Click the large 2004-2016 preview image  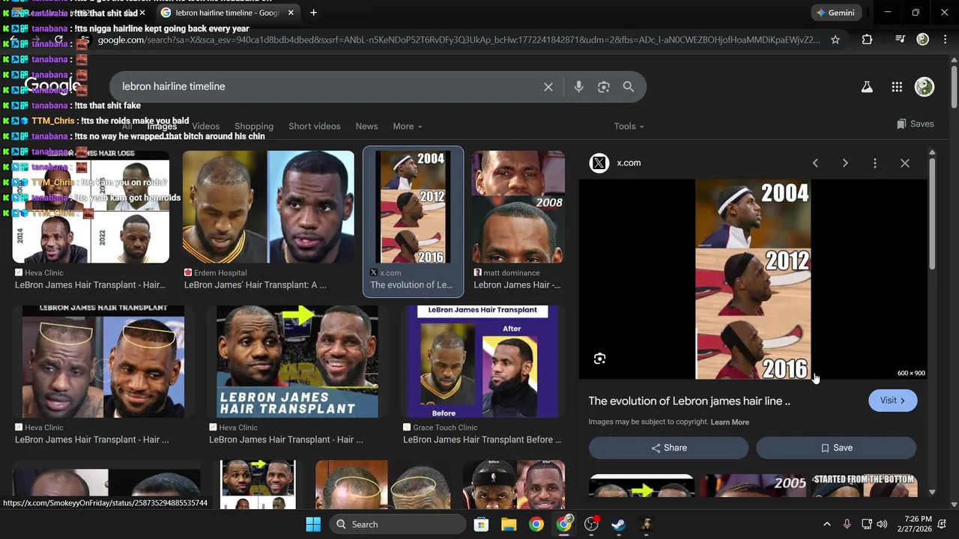coord(753,279)
